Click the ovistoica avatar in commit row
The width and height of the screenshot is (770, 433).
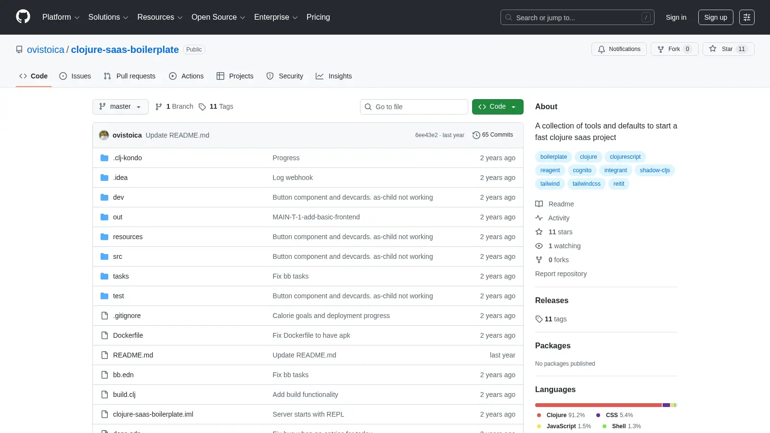tap(104, 135)
